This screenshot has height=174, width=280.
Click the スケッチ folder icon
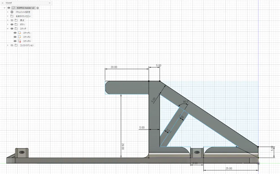[x=16, y=28]
